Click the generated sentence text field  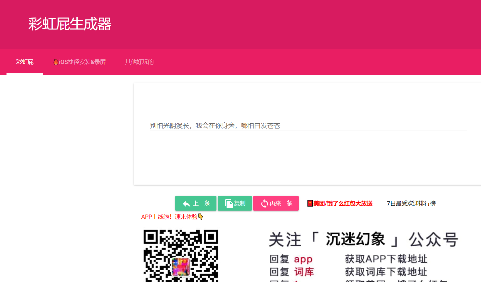coord(308,126)
